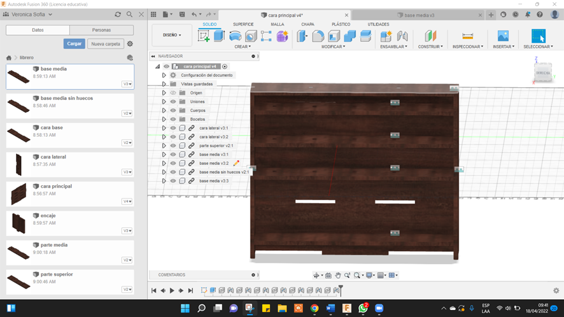
Task: Expand the Bocetos tree node
Action: coord(164,119)
